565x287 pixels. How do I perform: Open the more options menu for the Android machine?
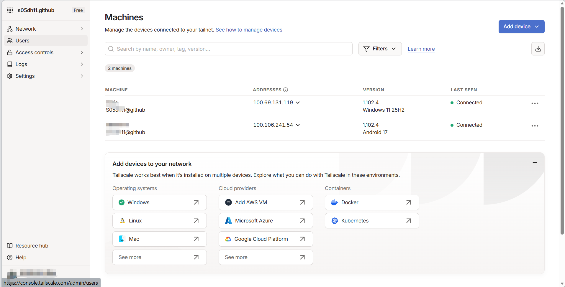535,126
